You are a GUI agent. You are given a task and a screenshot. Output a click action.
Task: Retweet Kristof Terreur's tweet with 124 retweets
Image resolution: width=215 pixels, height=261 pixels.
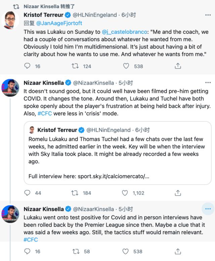(x=75, y=66)
